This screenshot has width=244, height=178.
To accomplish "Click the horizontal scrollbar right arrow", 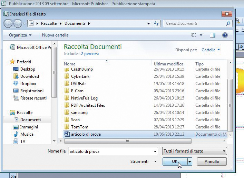I will [224, 141].
